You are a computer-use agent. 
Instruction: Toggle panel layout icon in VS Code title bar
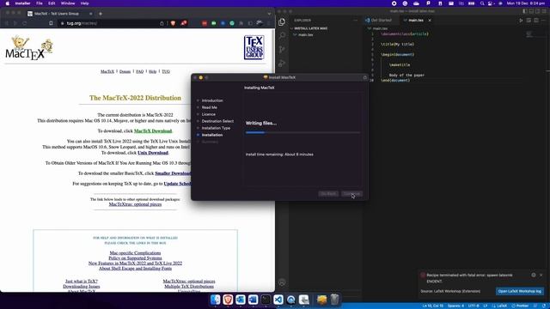(531, 11)
